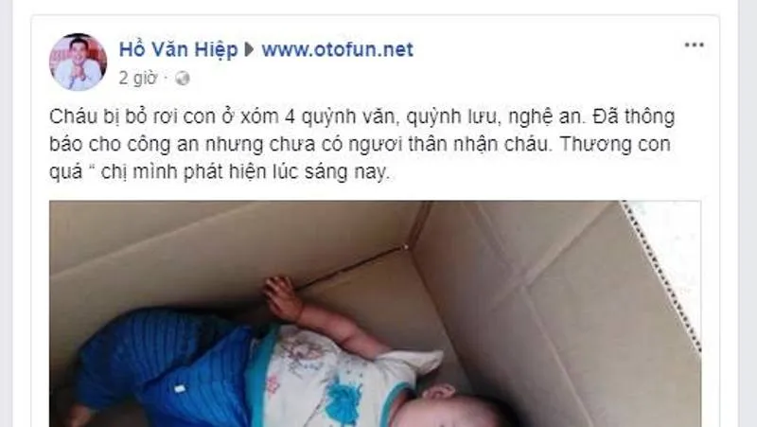The height and width of the screenshot is (427, 757).
Task: Select the first line starting "Cháu bị bỏ rơi"
Action: click(x=361, y=116)
